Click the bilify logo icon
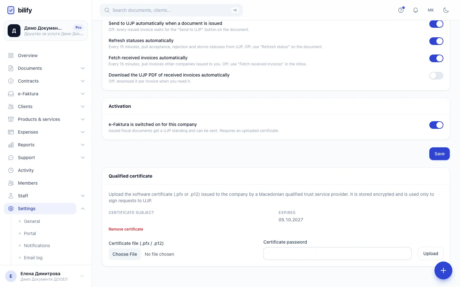Screen dimensions: 460x287 [11, 10]
